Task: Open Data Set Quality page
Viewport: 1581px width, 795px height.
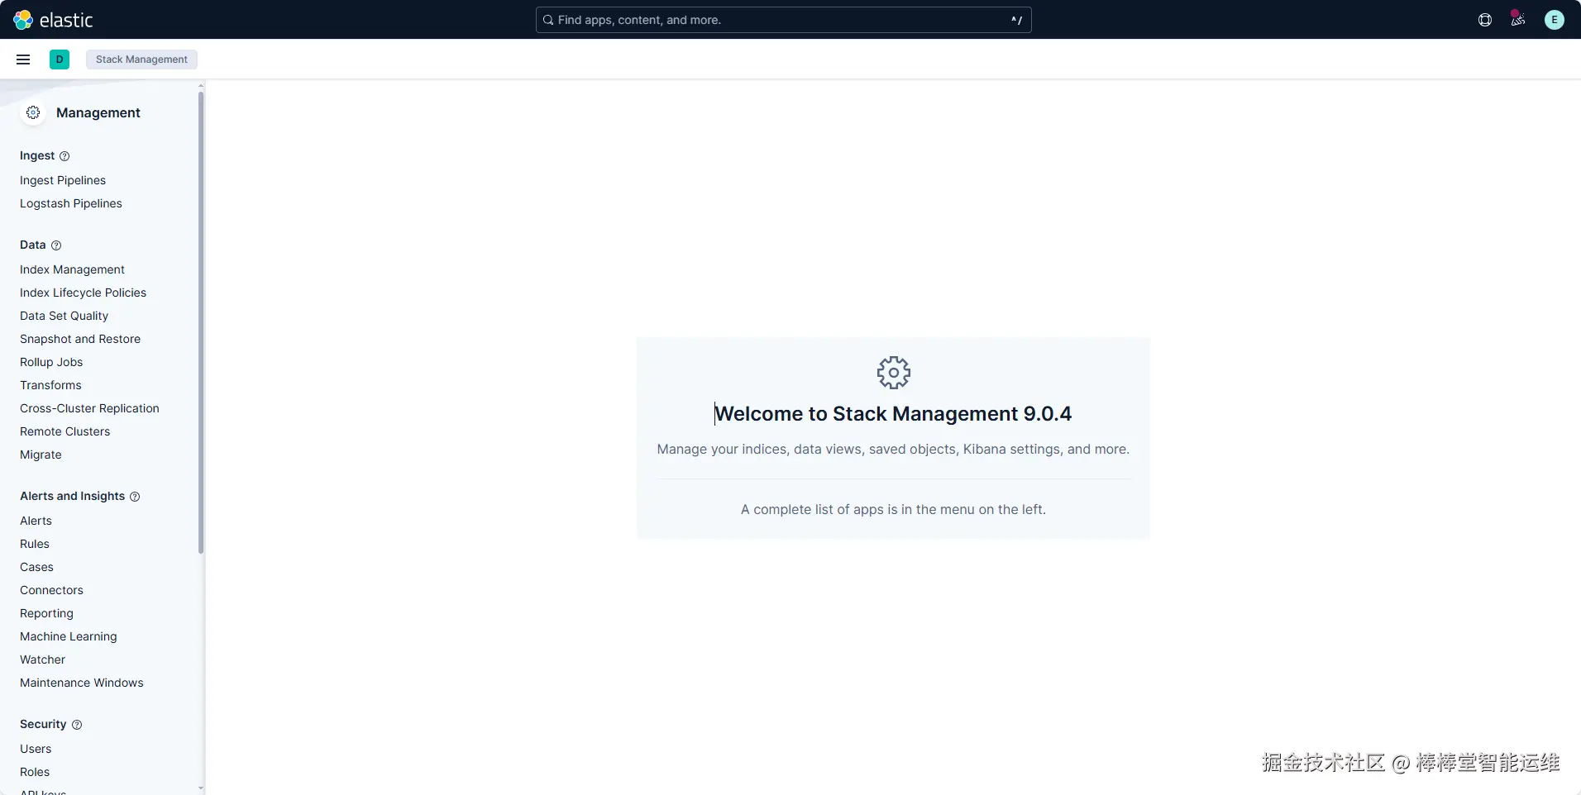Action: pyautogui.click(x=64, y=316)
